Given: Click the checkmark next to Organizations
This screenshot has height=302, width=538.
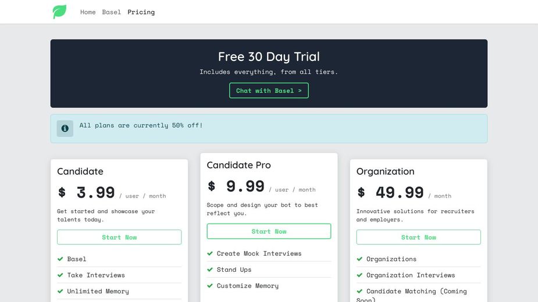Looking at the screenshot, I should click(360, 259).
